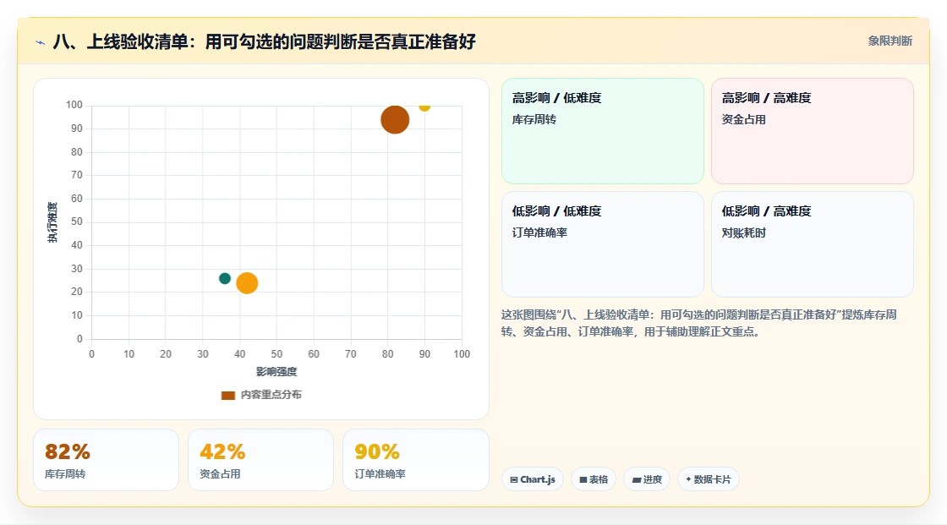
Task: Click the Chart.js tag pill
Action: coord(533,479)
